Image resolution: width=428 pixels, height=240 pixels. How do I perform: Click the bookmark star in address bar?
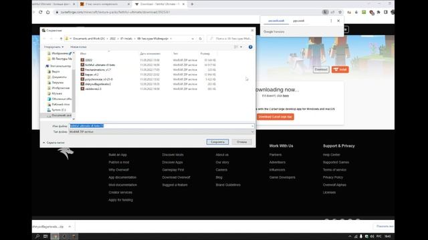[340, 12]
